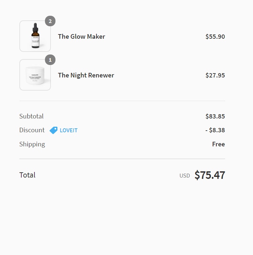This screenshot has height=255, width=253.
Task: Click the quantity badge showing 1
Action: 50,60
